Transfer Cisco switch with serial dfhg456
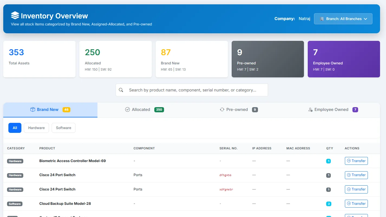Image resolution: width=386 pixels, height=217 pixels. [x=356, y=175]
